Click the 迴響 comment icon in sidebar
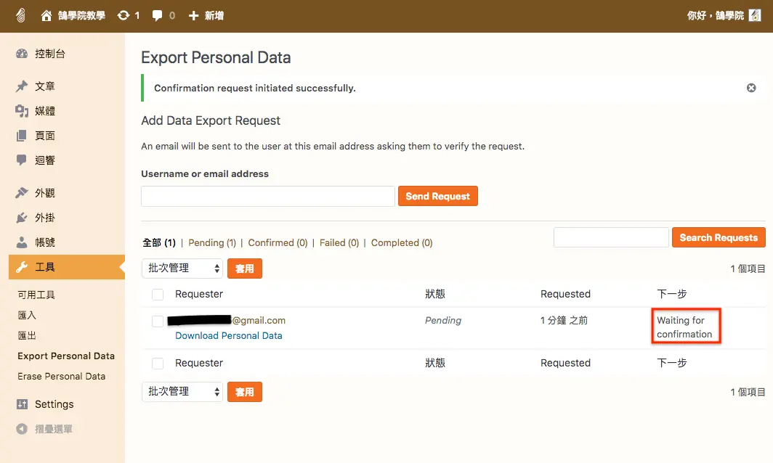The width and height of the screenshot is (773, 463). (x=22, y=160)
